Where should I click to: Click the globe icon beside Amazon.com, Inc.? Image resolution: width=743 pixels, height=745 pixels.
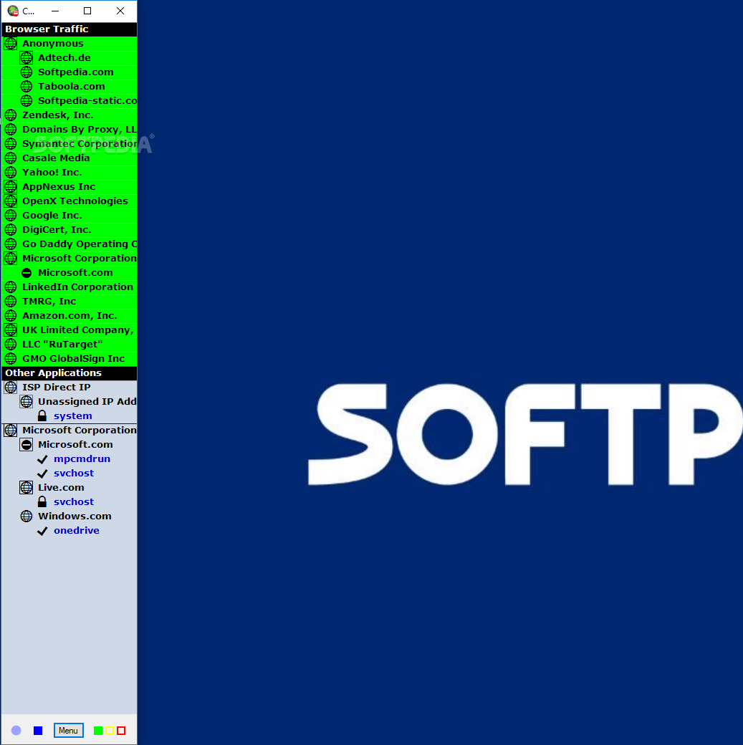point(11,316)
